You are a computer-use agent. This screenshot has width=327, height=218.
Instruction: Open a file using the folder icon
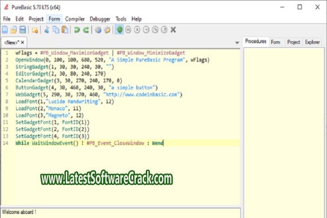click(x=14, y=30)
